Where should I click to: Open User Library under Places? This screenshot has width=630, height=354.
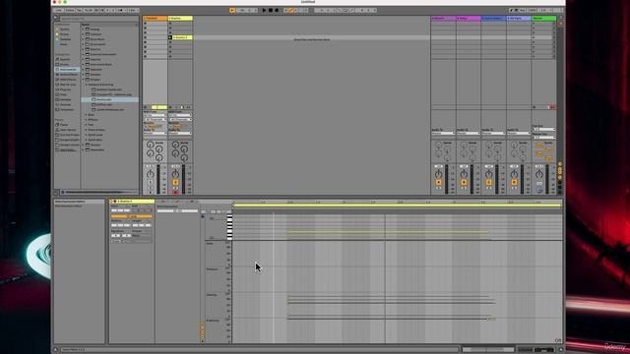click(67, 130)
